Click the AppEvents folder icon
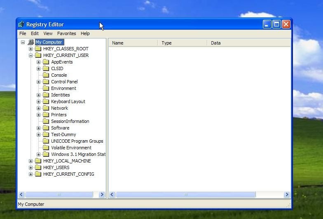The height and width of the screenshot is (219, 323). tap(46, 62)
